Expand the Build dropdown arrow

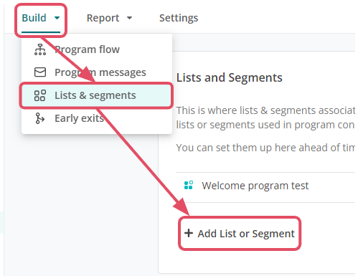[57, 18]
